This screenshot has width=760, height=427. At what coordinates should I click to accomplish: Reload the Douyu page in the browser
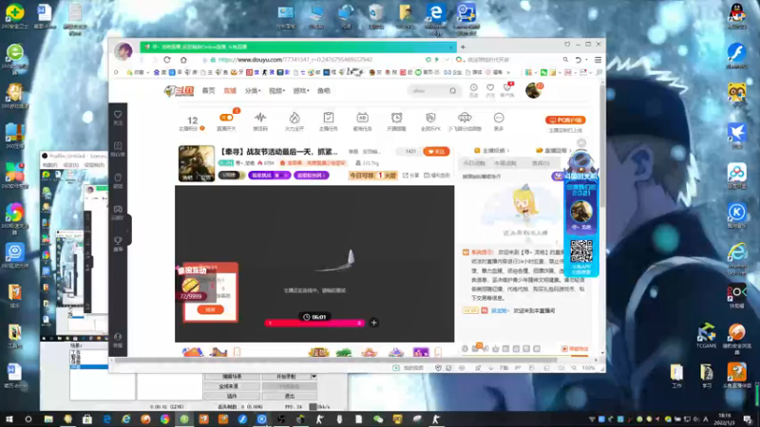pos(167,60)
